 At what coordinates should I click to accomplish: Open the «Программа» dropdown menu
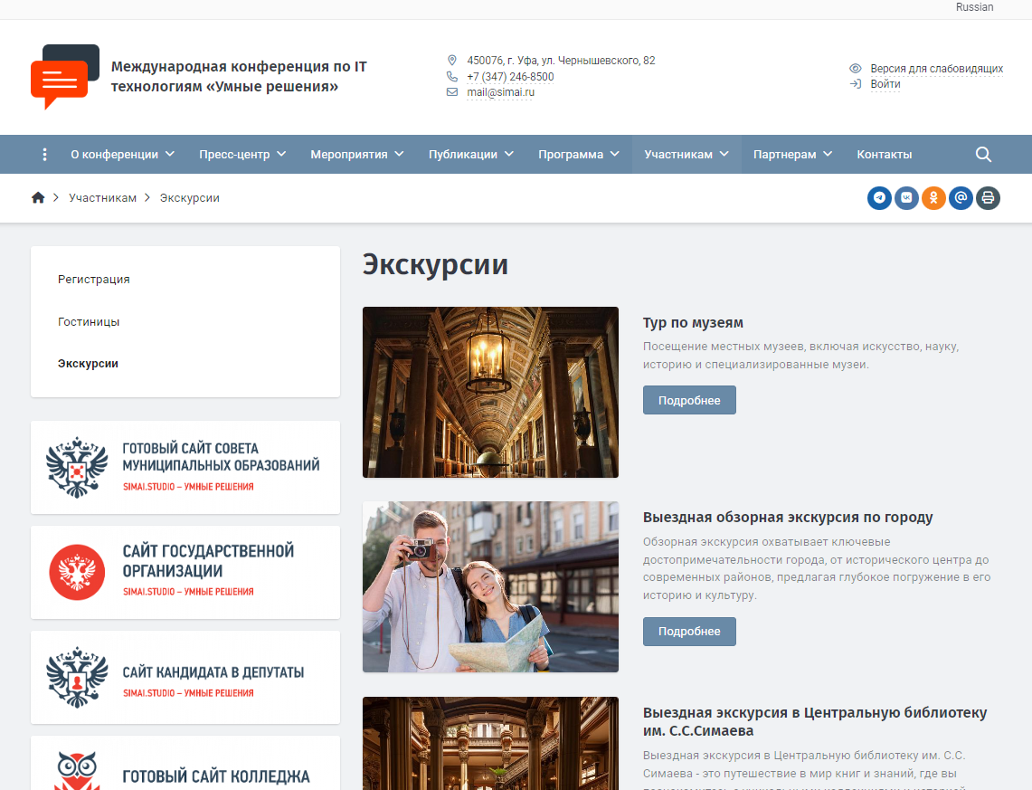(579, 155)
